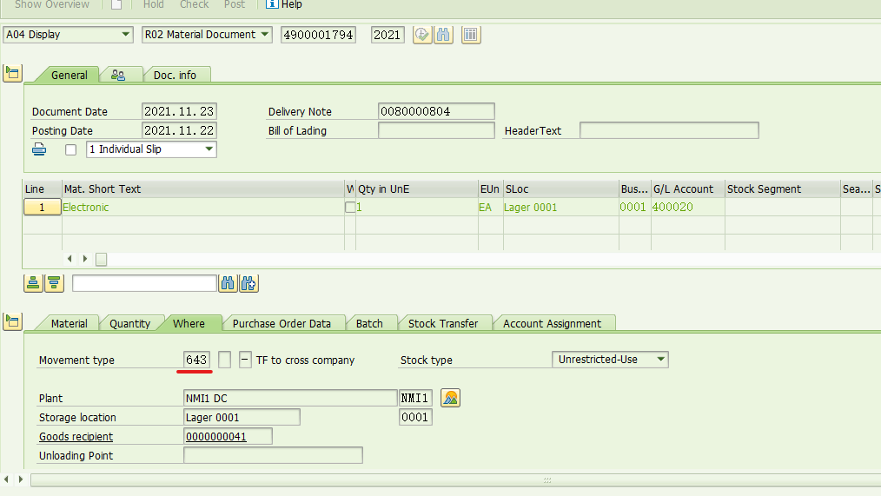This screenshot has width=881, height=496.
Task: Click the Hold button
Action: pyautogui.click(x=154, y=4)
